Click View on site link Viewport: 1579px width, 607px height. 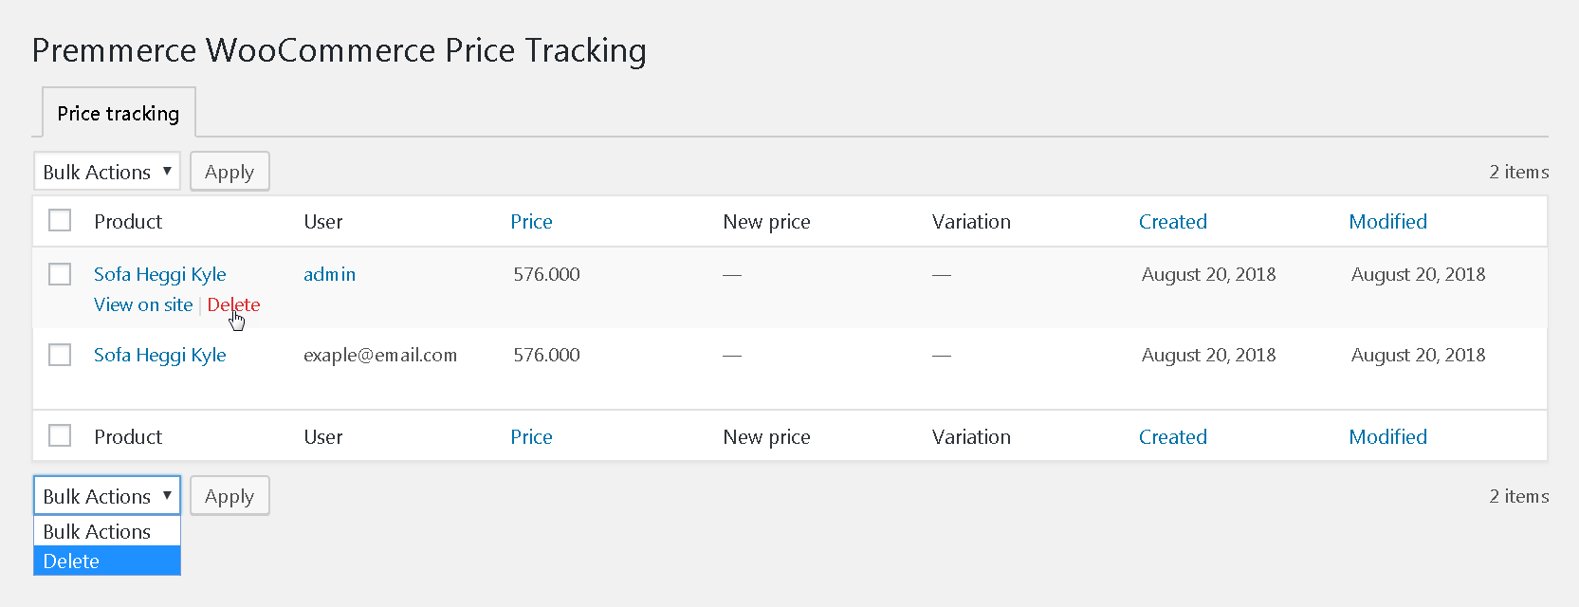[x=143, y=304]
